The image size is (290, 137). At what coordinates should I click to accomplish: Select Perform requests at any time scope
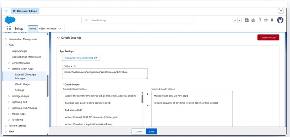pyautogui.click(x=186, y=103)
